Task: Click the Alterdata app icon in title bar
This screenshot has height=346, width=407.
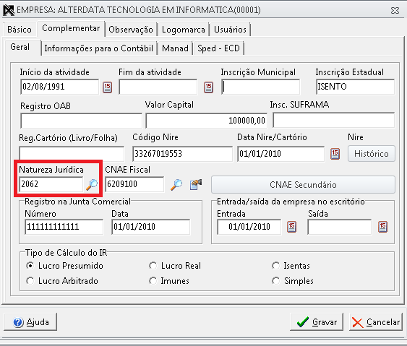Action: point(9,10)
